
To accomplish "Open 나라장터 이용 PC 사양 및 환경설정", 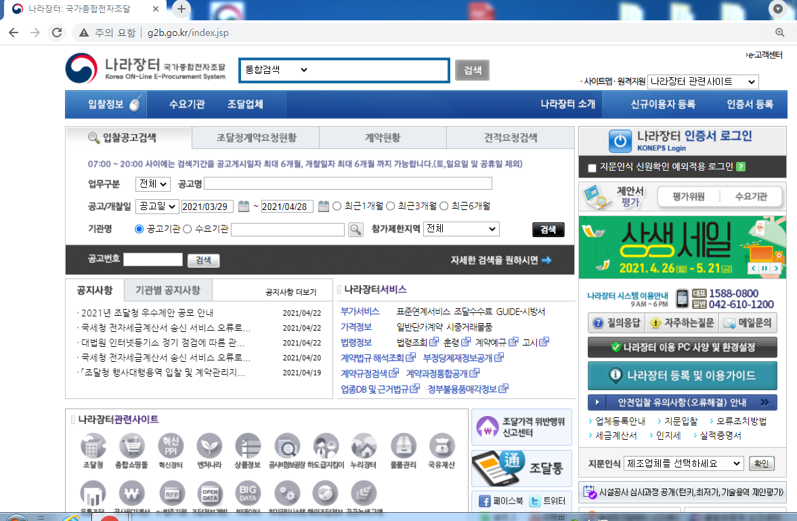I will tap(682, 347).
